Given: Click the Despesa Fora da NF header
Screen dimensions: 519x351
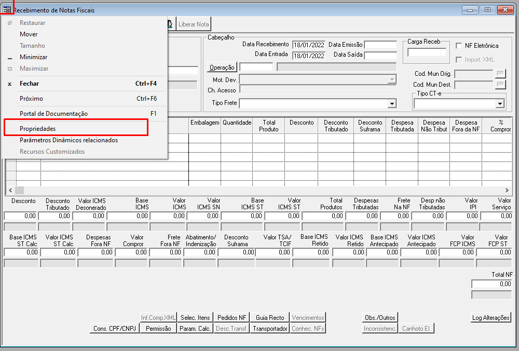Looking at the screenshot, I should [466, 126].
